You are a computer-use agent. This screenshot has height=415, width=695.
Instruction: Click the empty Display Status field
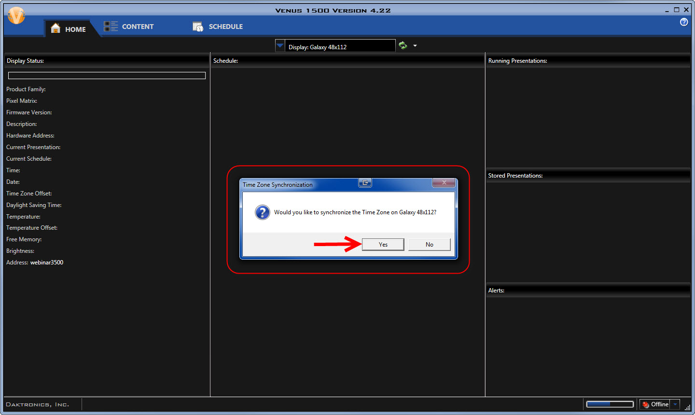tap(107, 75)
